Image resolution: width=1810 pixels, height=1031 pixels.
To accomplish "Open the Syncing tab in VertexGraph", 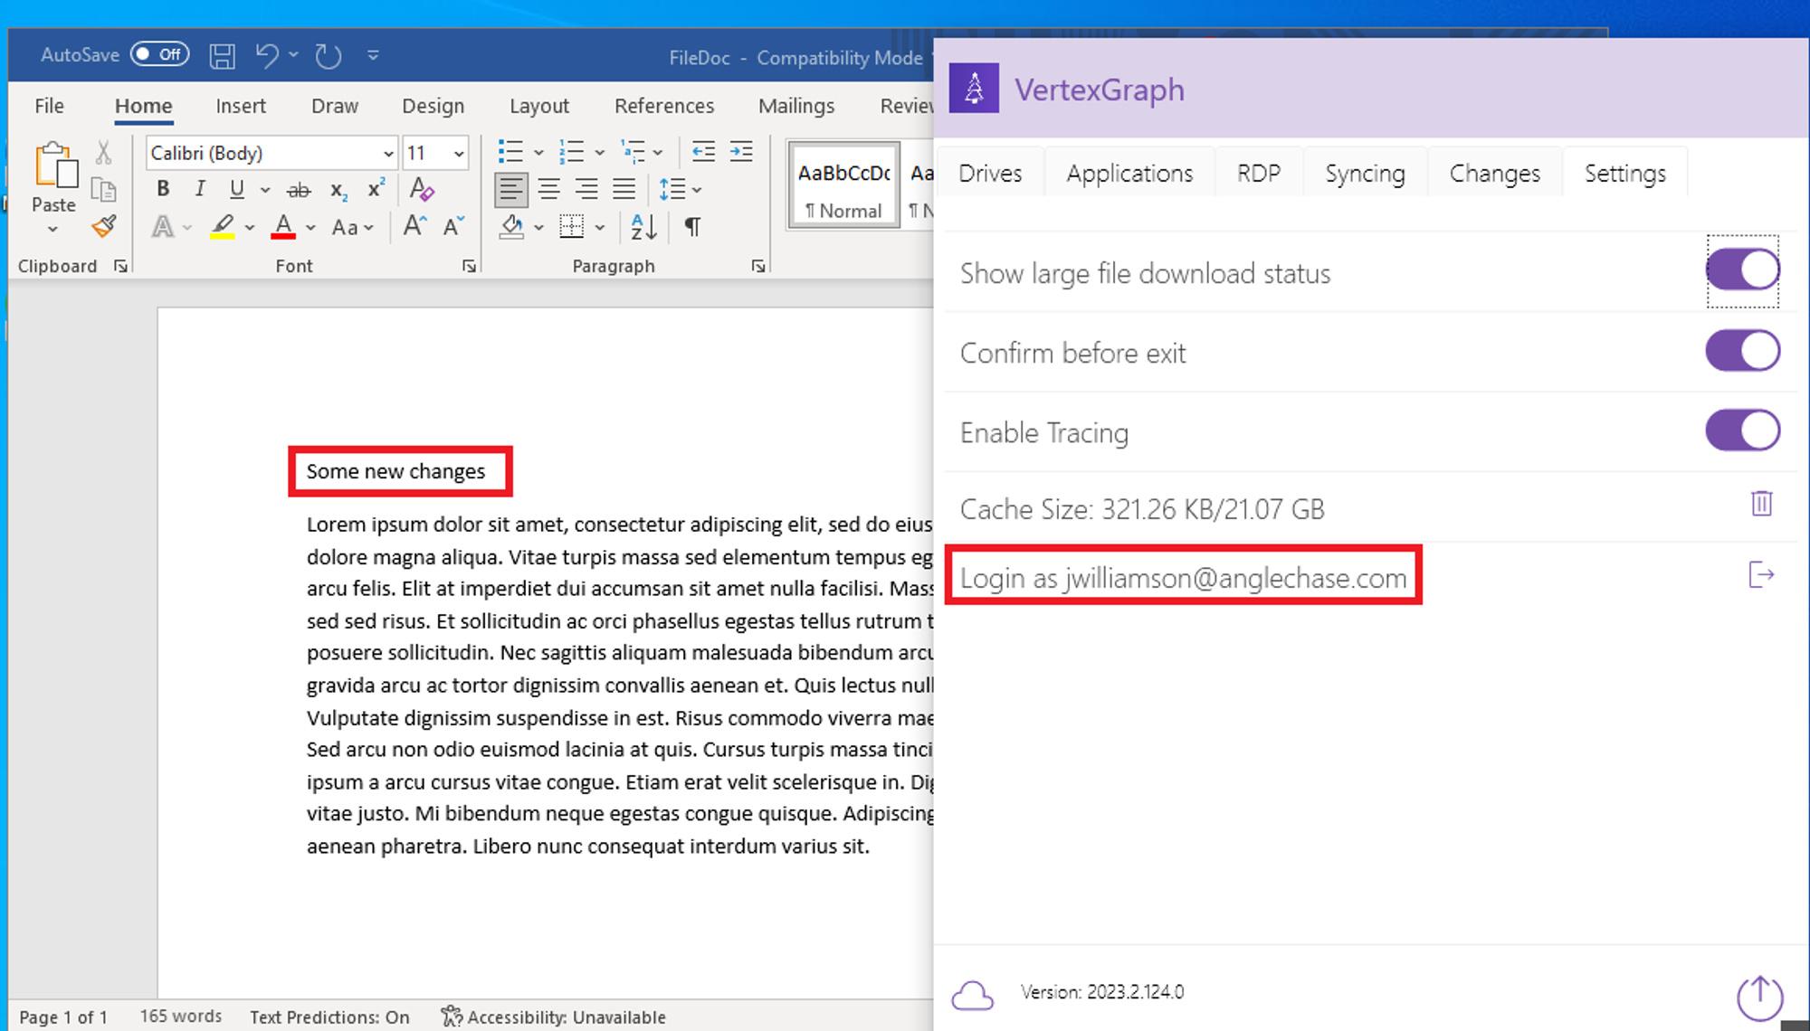I will tap(1365, 173).
